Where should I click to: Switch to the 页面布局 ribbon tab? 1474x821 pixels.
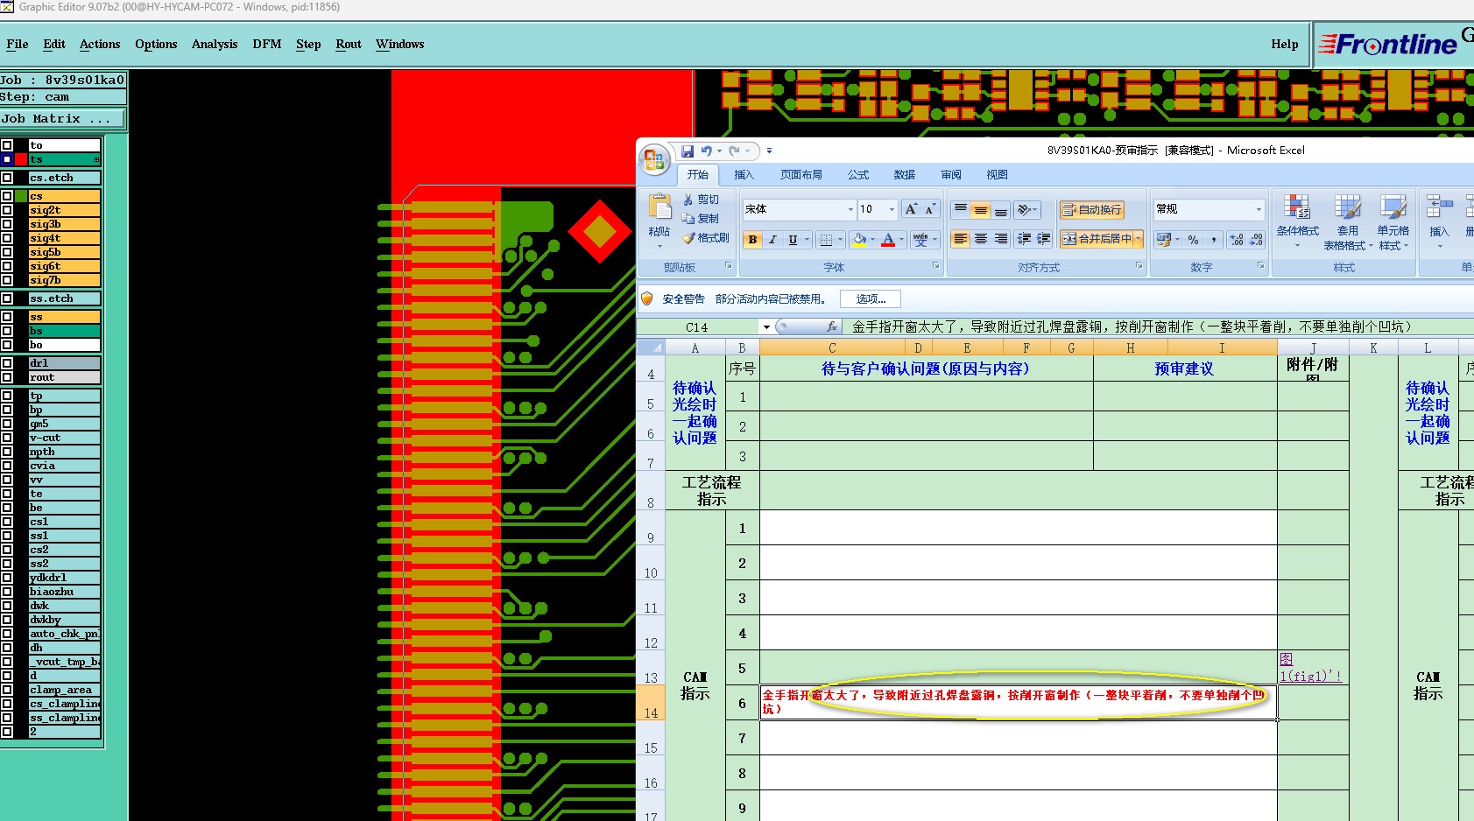coord(800,175)
